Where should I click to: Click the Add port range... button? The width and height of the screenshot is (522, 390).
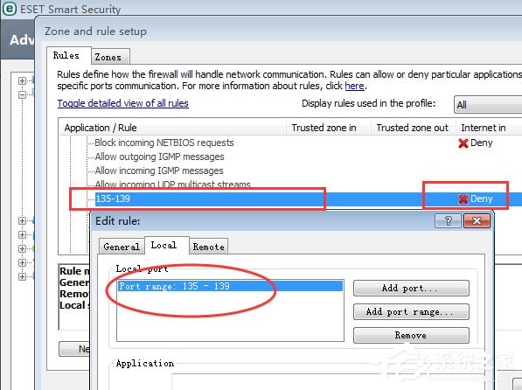(x=411, y=311)
